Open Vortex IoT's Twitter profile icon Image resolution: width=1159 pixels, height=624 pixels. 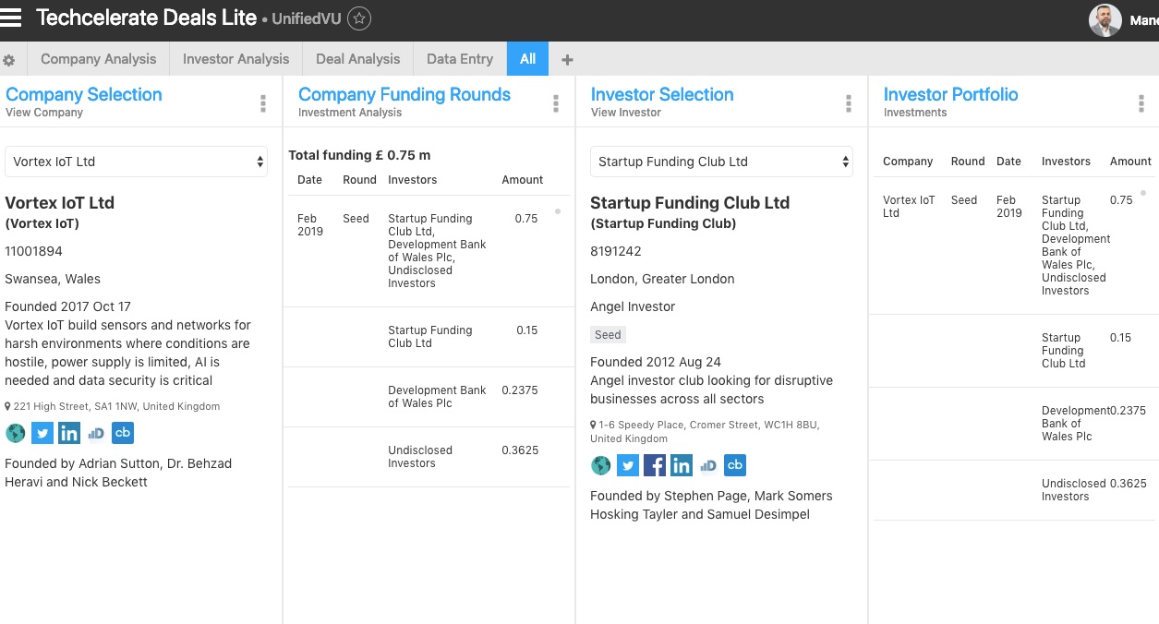click(42, 433)
